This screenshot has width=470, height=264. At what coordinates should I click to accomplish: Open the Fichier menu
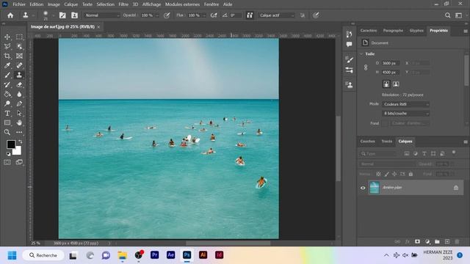point(19,4)
